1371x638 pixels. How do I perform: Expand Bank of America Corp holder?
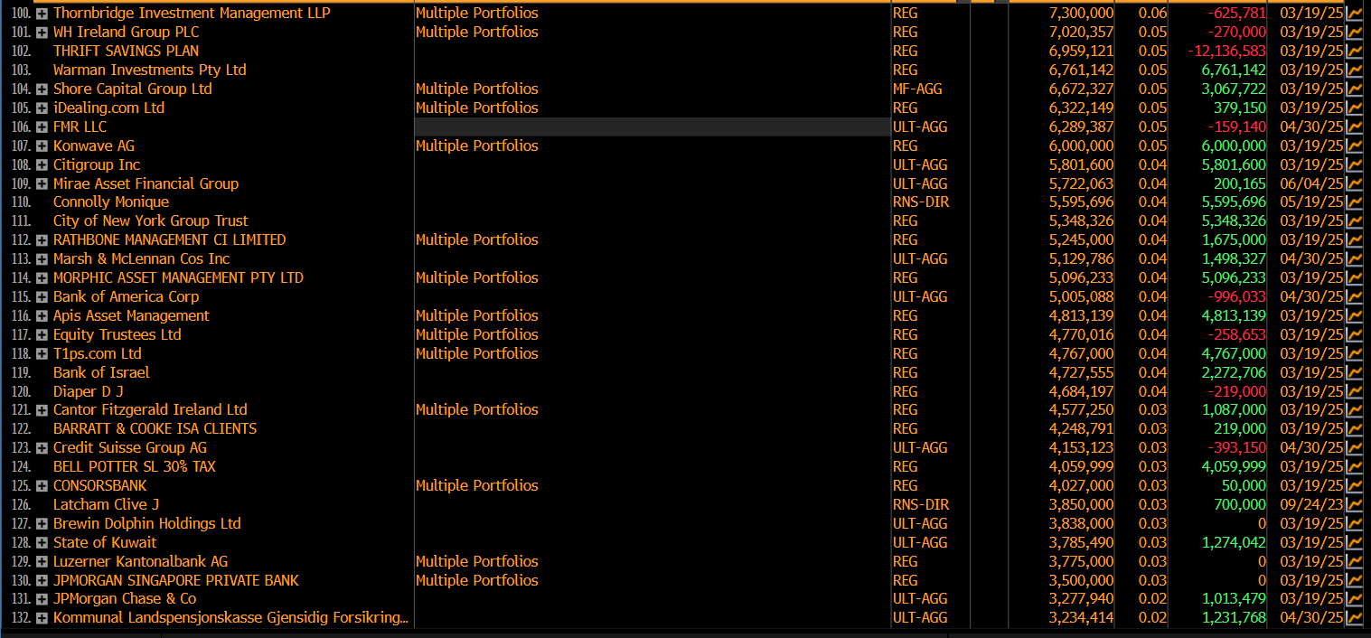tap(42, 297)
